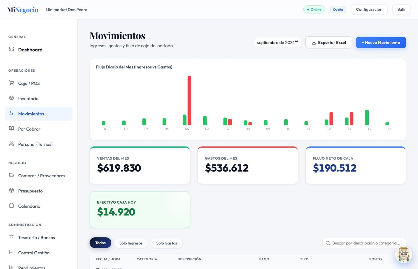The image size is (418, 269).
Task: Open the calendar picker icon in month field
Action: tap(296, 42)
